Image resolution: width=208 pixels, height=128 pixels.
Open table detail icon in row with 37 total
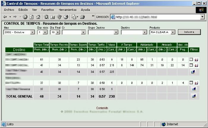191,83
